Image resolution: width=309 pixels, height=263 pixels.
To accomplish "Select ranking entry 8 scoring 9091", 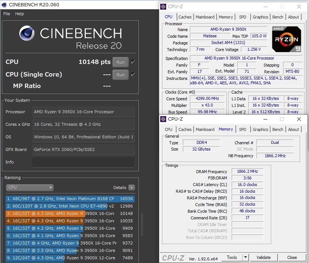I will tap(70, 250).
